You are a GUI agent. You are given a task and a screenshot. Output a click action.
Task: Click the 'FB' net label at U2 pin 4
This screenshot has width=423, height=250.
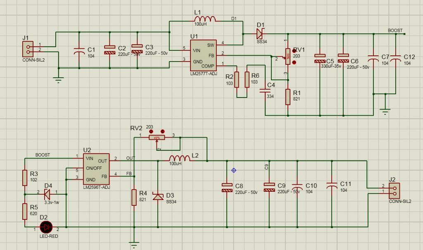[129, 174]
